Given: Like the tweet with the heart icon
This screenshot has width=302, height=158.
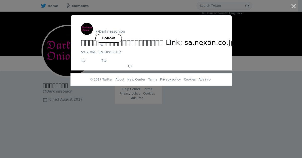Looking at the screenshot, I should pos(130,66).
